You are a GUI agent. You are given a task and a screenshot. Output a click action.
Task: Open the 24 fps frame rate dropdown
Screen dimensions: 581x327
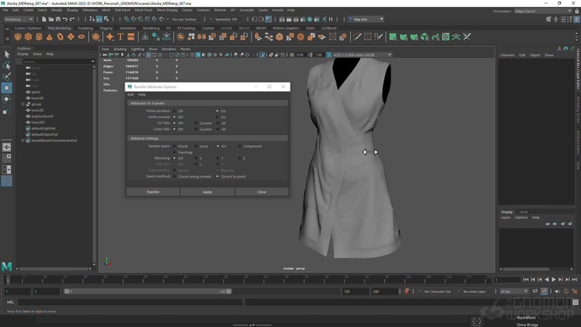click(x=514, y=291)
